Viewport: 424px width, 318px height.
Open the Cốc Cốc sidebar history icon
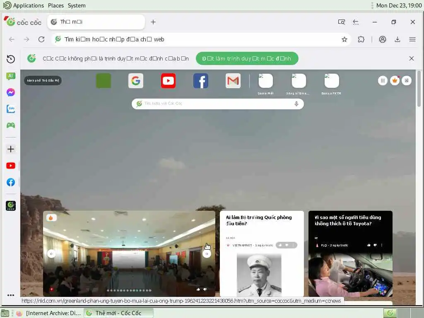(11, 59)
